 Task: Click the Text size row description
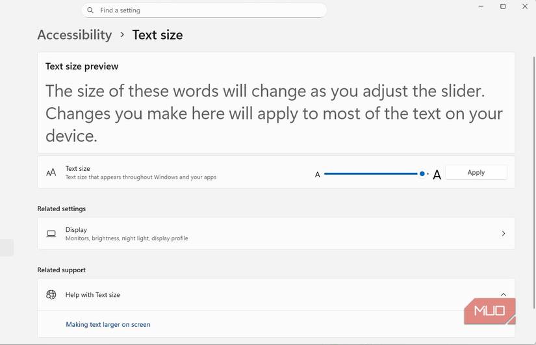pos(141,177)
